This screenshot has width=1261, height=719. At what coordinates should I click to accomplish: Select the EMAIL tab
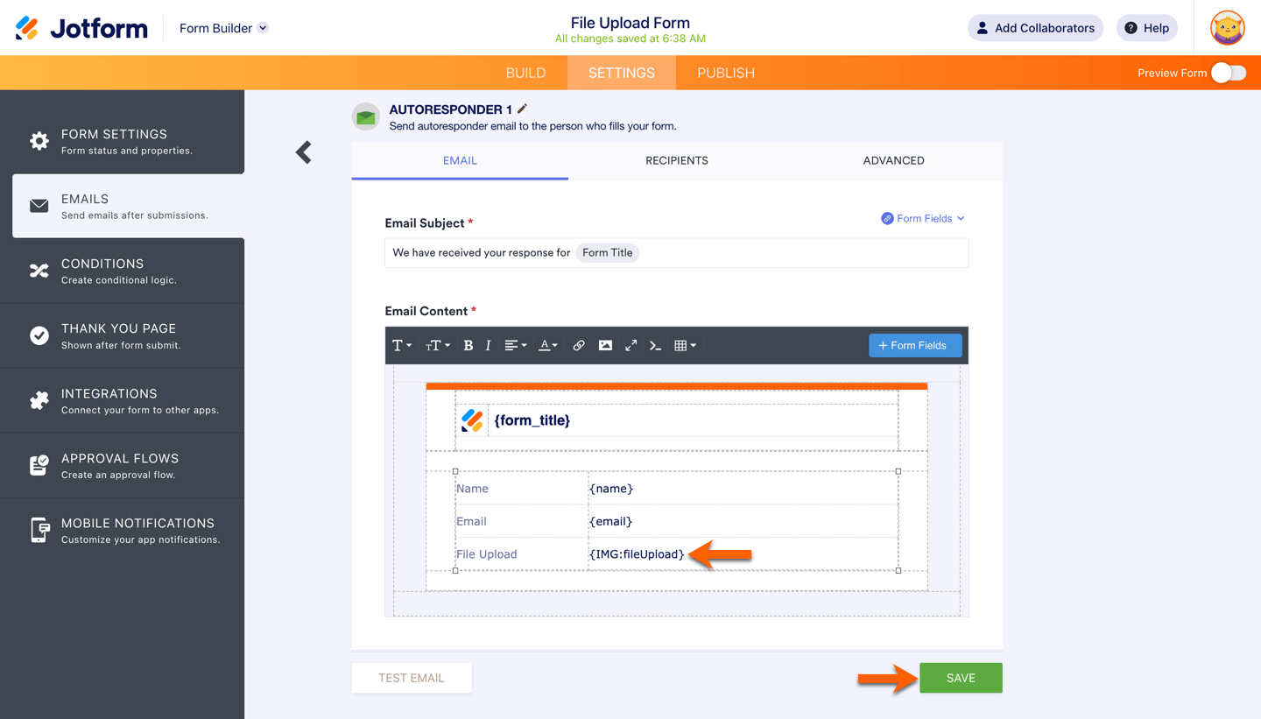[460, 161]
